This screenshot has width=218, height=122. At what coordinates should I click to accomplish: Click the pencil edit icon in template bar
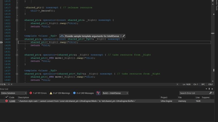(124, 36)
